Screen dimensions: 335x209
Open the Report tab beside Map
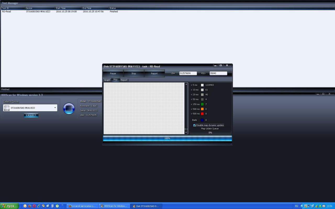124,80
